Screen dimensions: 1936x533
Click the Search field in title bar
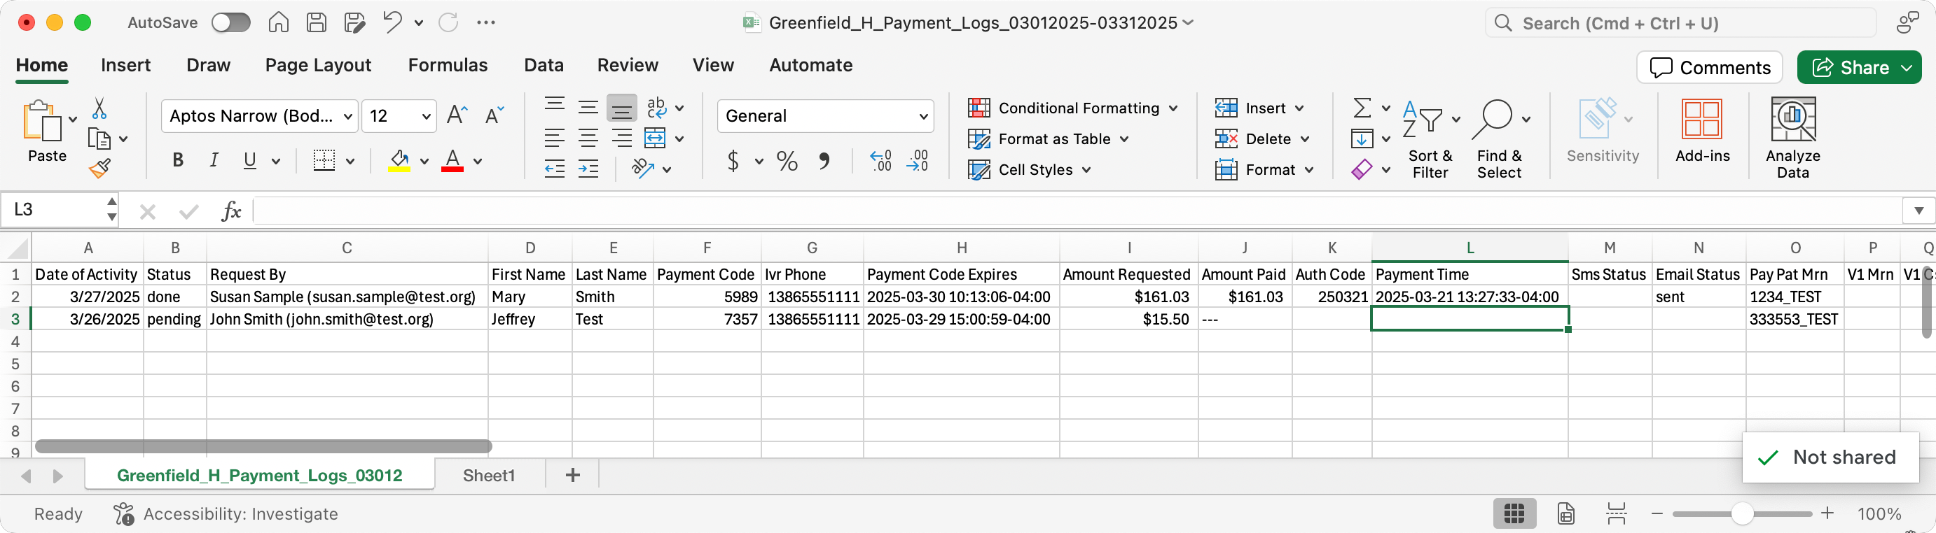1680,23
